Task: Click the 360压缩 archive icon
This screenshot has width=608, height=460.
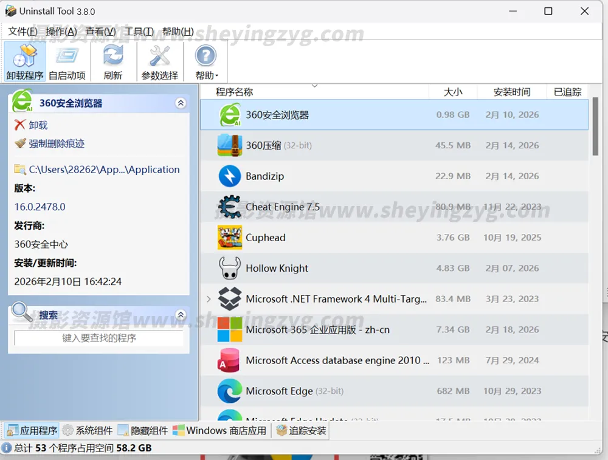Action: click(x=230, y=145)
